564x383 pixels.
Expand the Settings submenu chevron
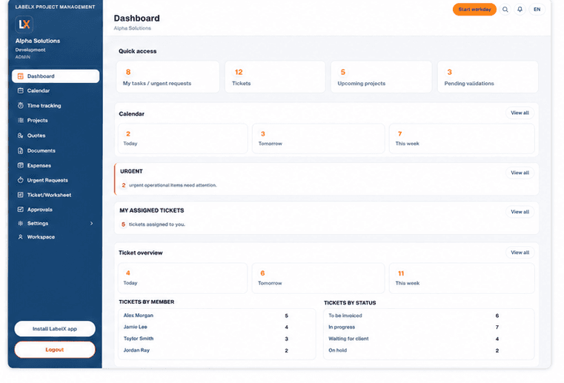coord(91,223)
